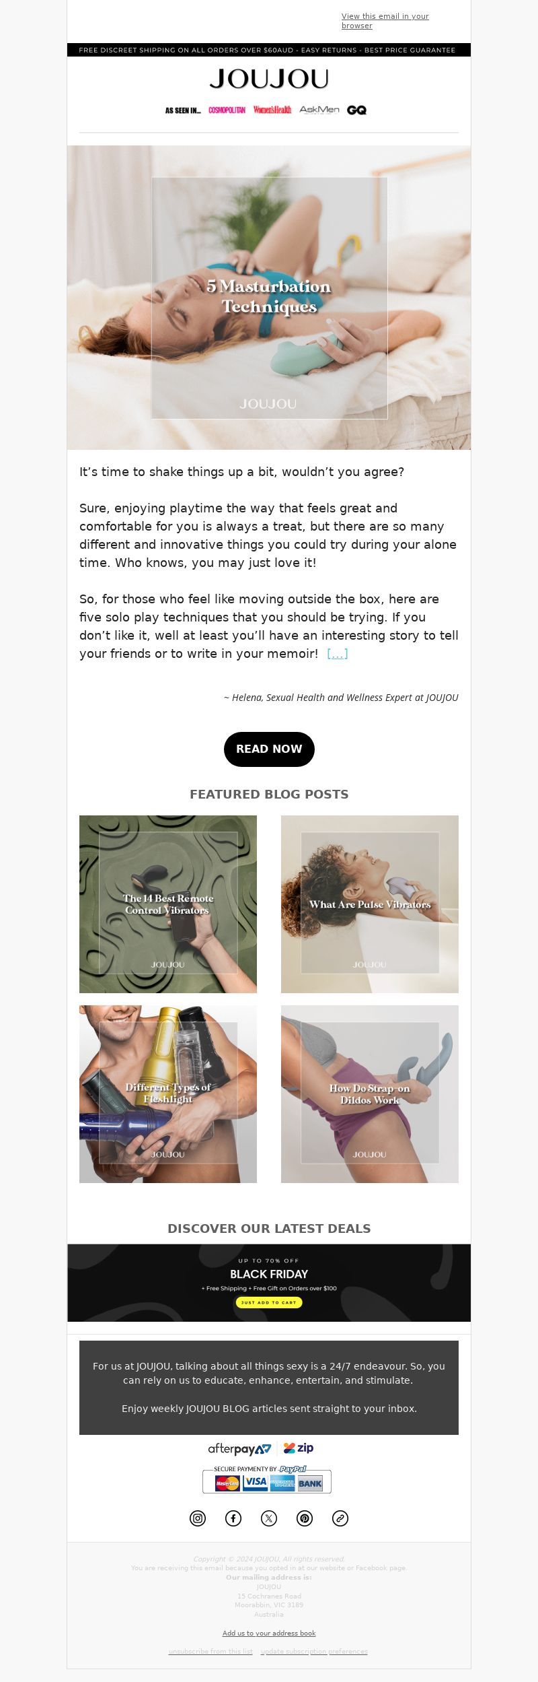Open the X (Twitter) social icon
The image size is (538, 1682).
(269, 1518)
